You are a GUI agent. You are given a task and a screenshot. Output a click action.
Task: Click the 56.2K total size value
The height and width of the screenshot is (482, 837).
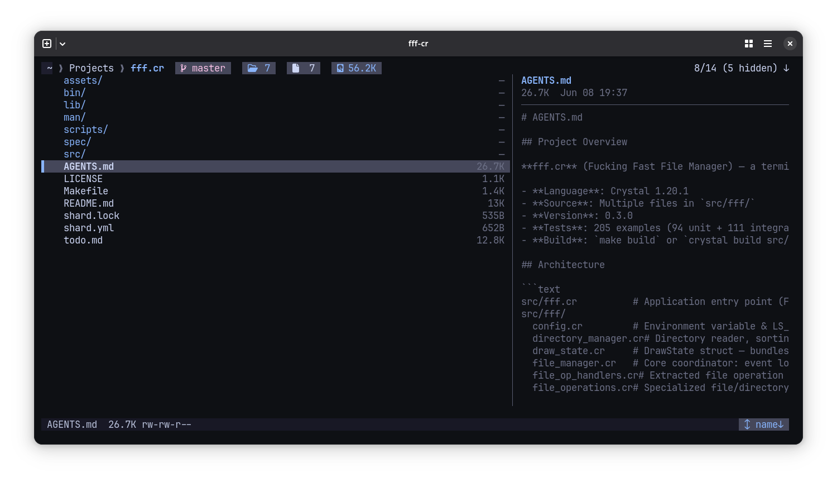coord(362,68)
